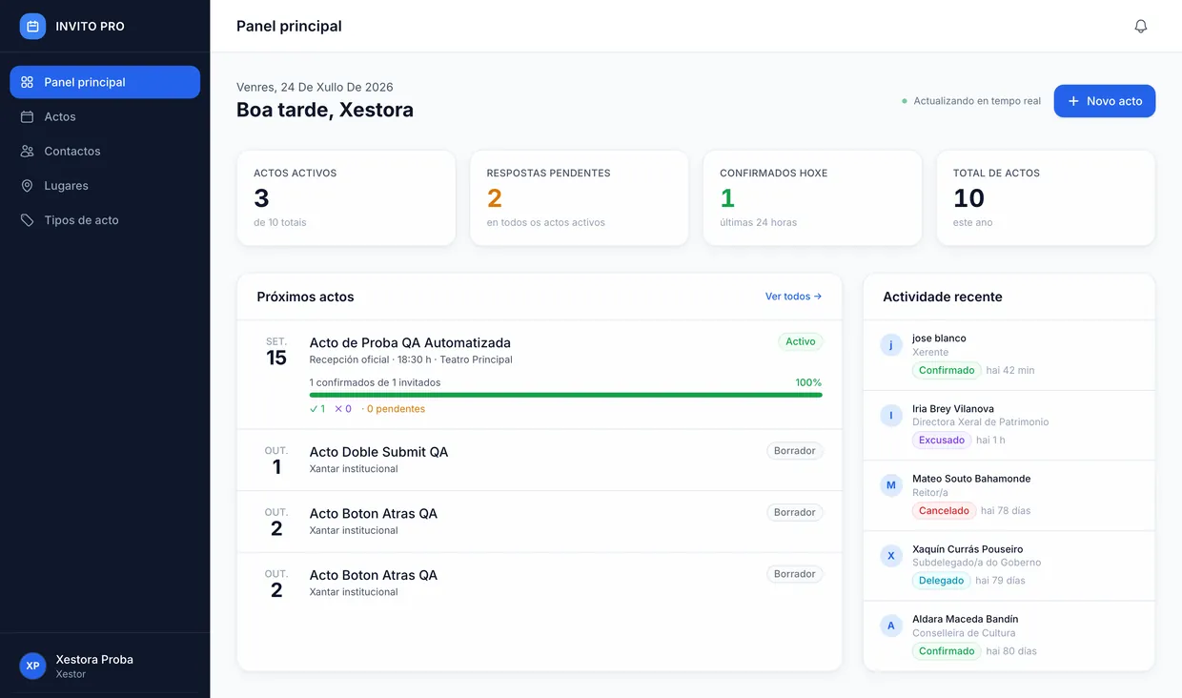Click Iria Brey Vilanova's avatar circle
Viewport: 1182px width, 698px height.
click(891, 415)
